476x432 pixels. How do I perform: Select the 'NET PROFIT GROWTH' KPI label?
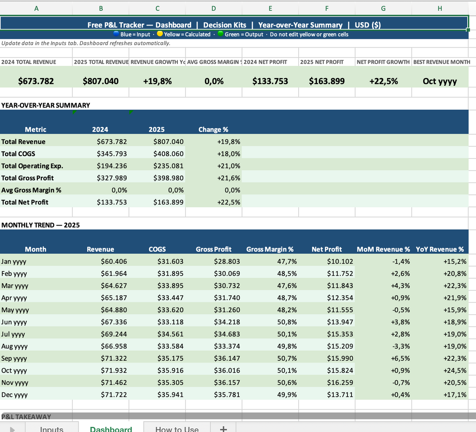click(383, 62)
